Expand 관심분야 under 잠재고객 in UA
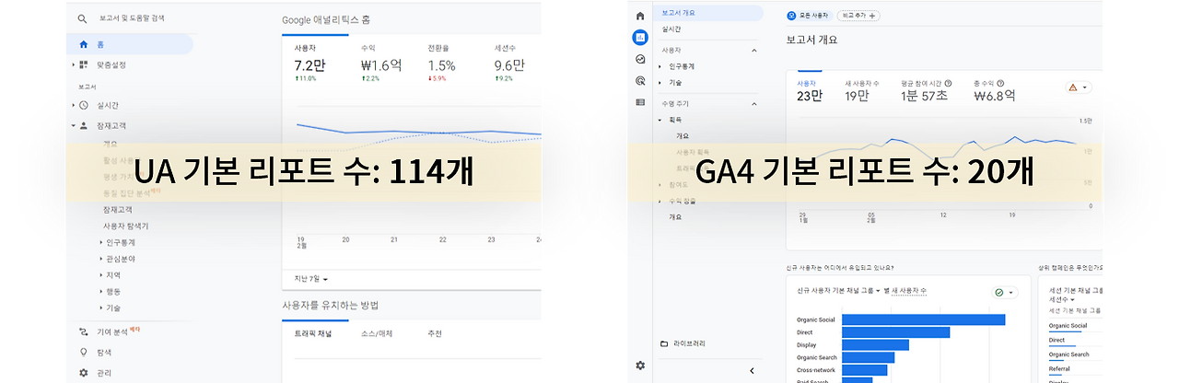Image resolution: width=1179 pixels, height=383 pixels. pyautogui.click(x=100, y=259)
